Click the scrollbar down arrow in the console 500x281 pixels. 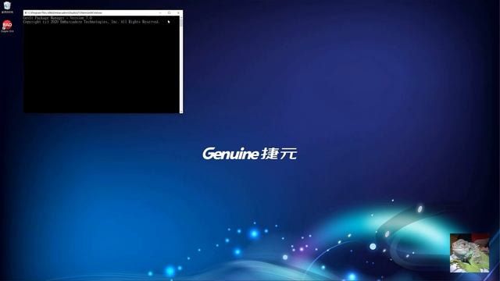(x=181, y=111)
